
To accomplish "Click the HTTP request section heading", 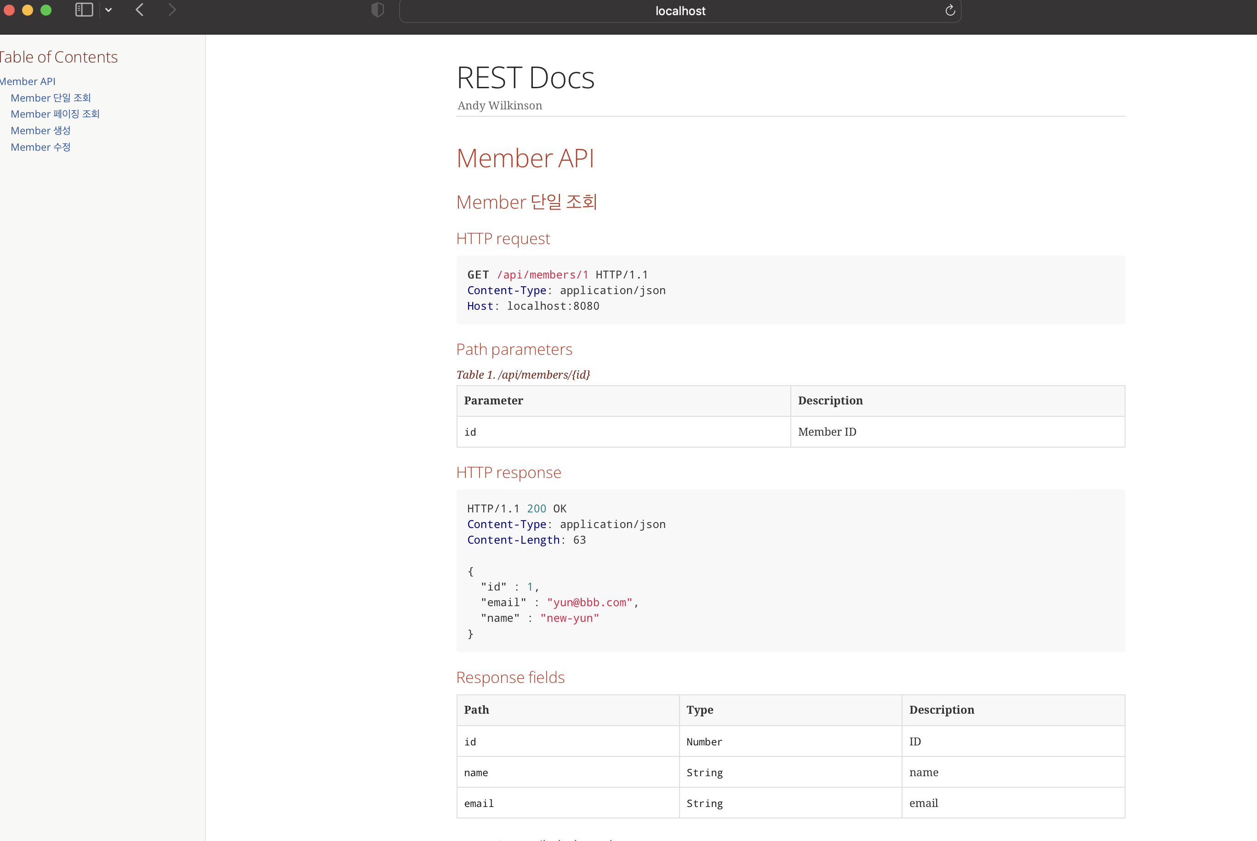I will point(503,239).
